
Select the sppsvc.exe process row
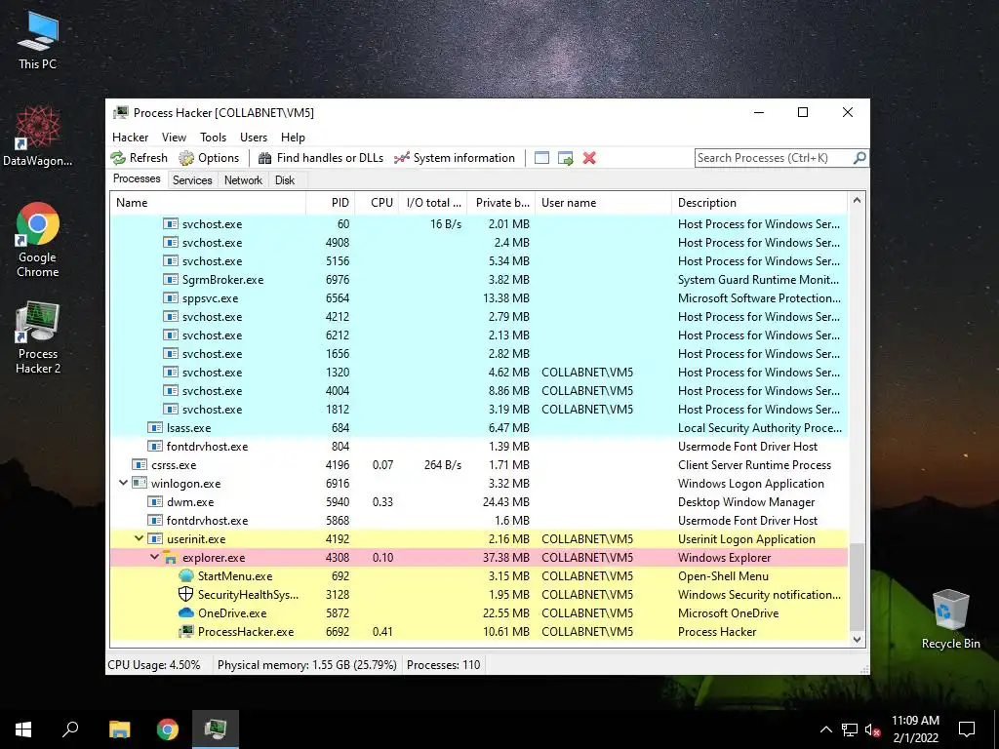(x=479, y=298)
